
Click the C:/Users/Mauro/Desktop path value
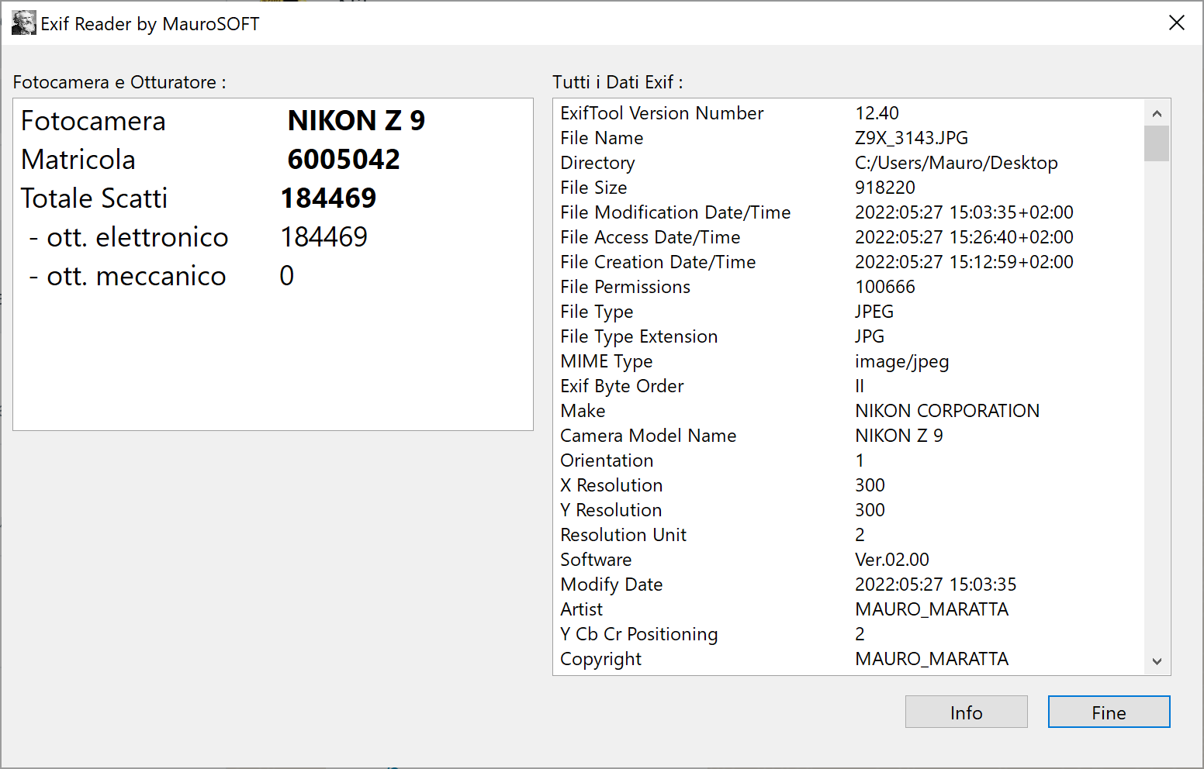click(957, 163)
